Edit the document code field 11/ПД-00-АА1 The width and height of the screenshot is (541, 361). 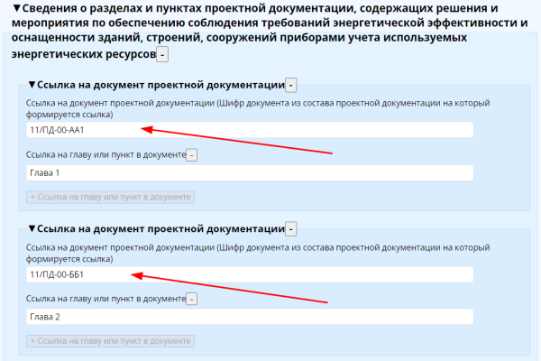250,130
